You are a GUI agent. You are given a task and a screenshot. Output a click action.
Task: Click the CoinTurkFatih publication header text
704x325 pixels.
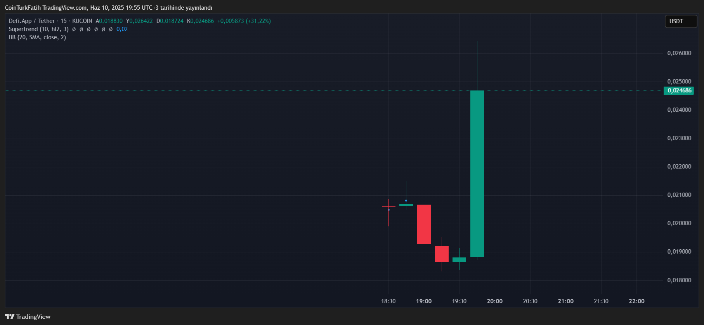coord(108,8)
